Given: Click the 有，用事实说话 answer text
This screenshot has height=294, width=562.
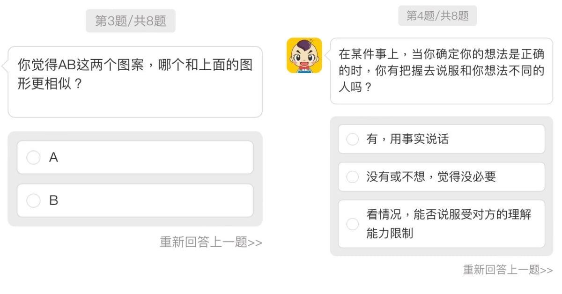Looking at the screenshot, I should [x=407, y=140].
